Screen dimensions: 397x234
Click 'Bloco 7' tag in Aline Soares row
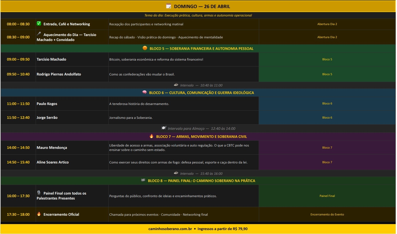pos(327,162)
